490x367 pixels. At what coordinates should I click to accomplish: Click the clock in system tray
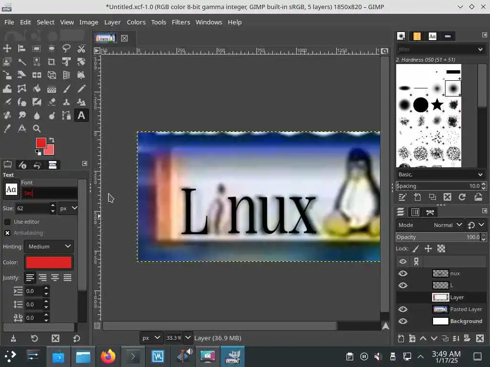[446, 356]
